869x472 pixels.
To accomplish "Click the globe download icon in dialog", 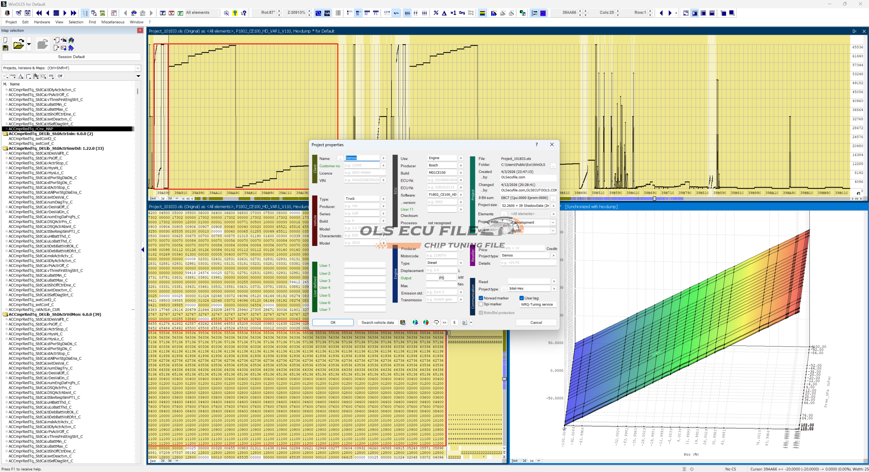I will [x=415, y=322].
